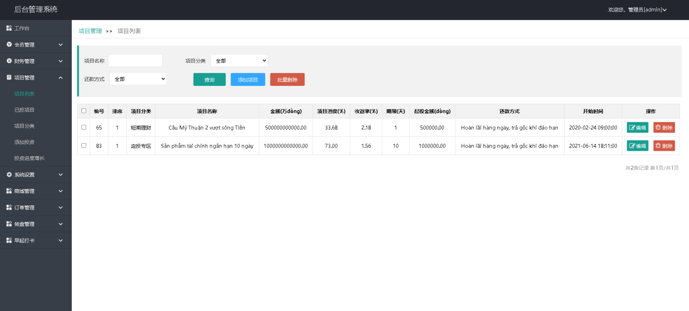Click the green 查询 search button

point(209,80)
